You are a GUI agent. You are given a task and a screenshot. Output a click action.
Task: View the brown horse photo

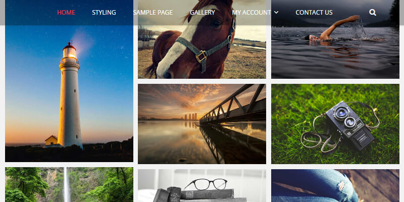201,39
